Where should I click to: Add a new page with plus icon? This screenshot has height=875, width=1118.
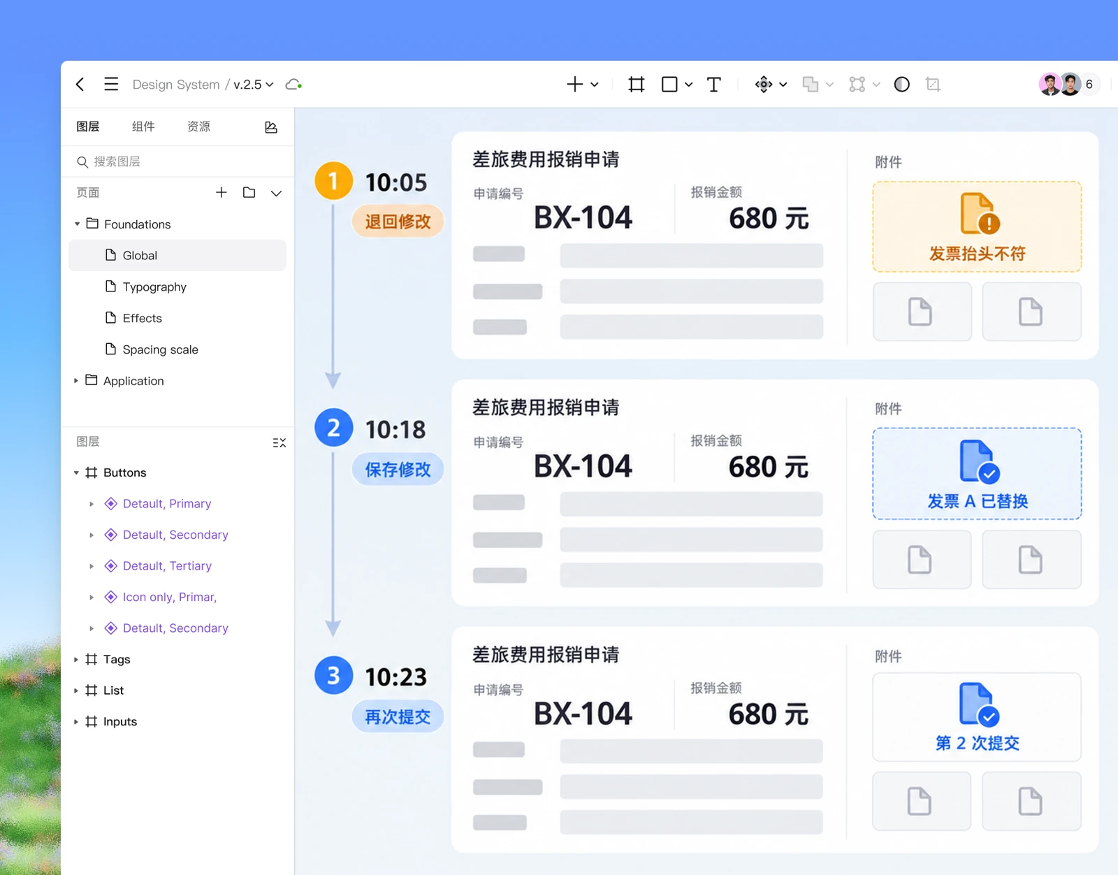pyautogui.click(x=221, y=192)
